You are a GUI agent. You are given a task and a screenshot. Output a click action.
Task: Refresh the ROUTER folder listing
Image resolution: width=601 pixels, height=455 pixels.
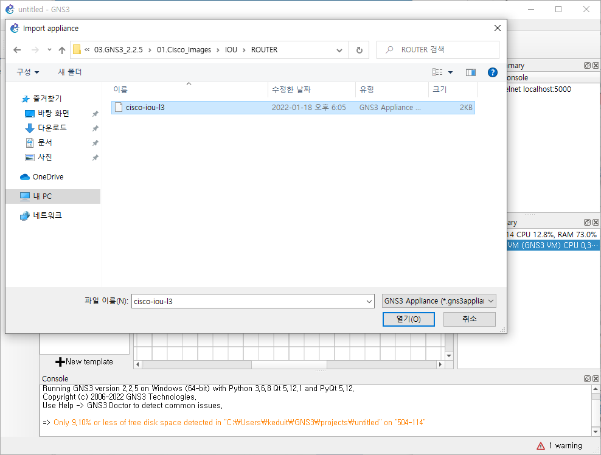coord(359,50)
